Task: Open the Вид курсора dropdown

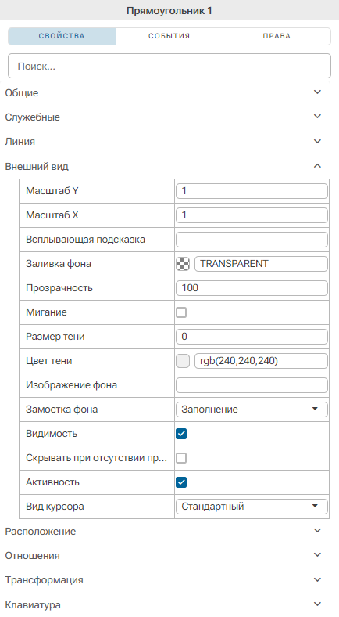Action: [x=252, y=507]
